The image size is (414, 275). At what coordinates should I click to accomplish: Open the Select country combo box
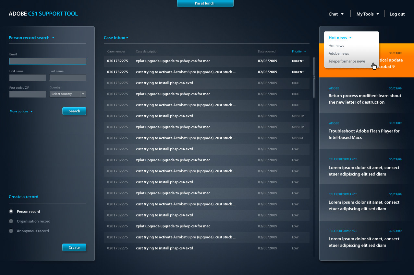point(68,94)
